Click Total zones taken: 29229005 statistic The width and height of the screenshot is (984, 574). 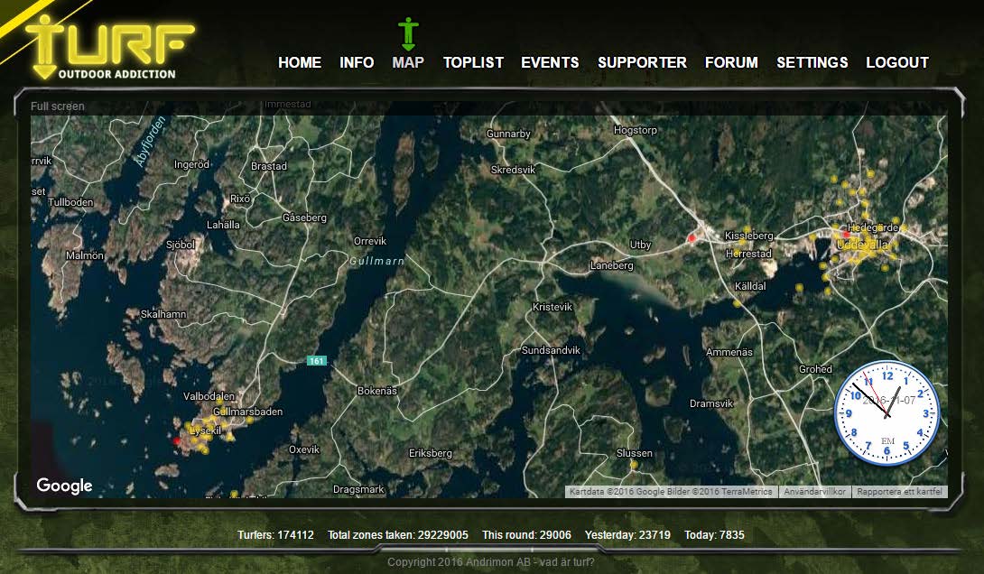click(398, 535)
